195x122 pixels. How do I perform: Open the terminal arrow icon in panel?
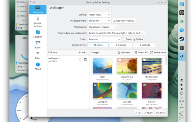tap(182, 48)
